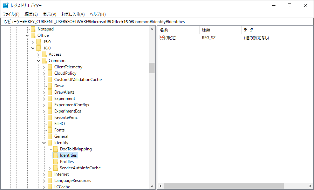Screen dimensions: 314x190
Task: Click the (既定) string value icon
Action: click(x=162, y=38)
